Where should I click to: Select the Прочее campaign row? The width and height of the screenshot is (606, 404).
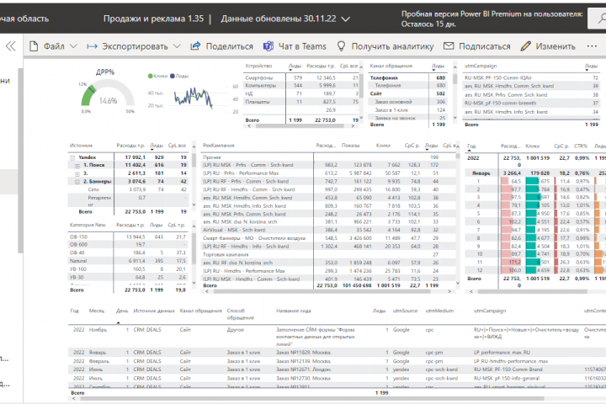point(328,157)
